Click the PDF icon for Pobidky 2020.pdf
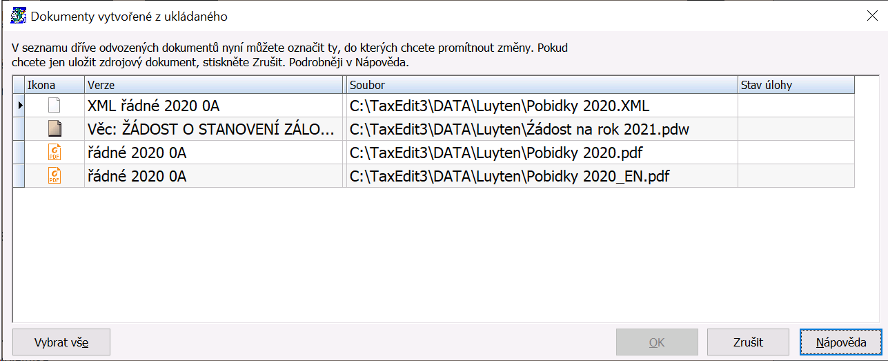888x361 pixels. pos(55,153)
